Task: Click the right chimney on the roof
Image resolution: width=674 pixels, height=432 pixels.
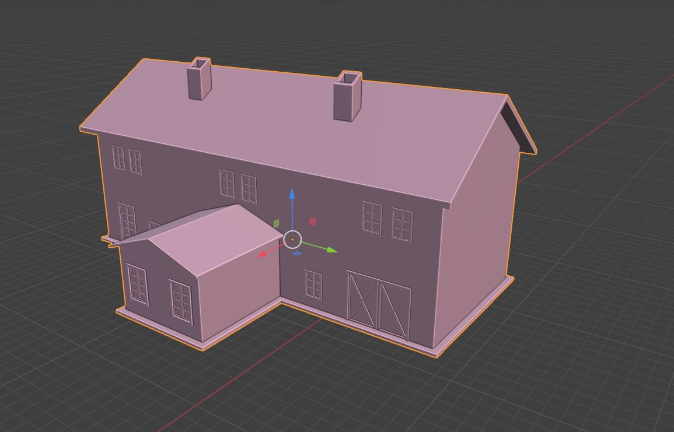Action: (347, 96)
